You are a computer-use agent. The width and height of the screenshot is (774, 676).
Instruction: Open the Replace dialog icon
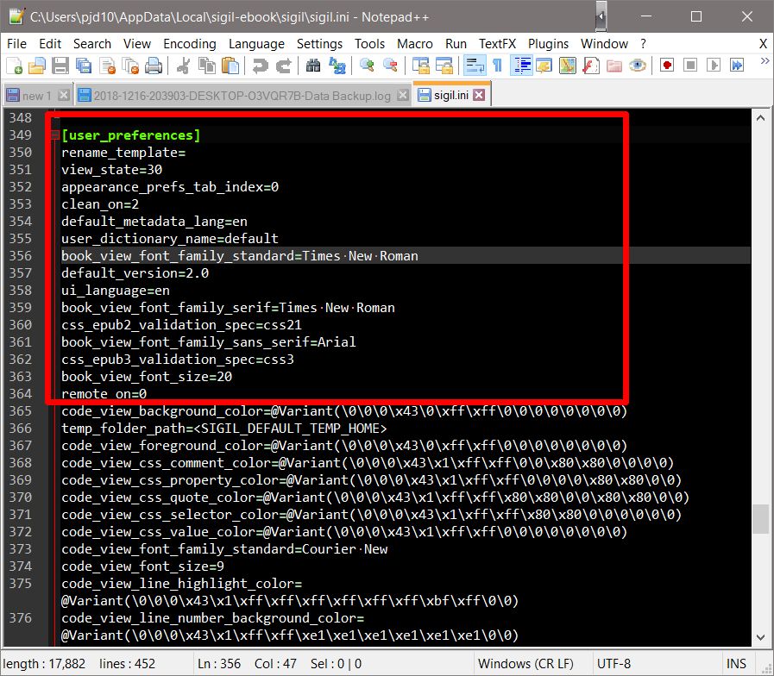point(337,66)
